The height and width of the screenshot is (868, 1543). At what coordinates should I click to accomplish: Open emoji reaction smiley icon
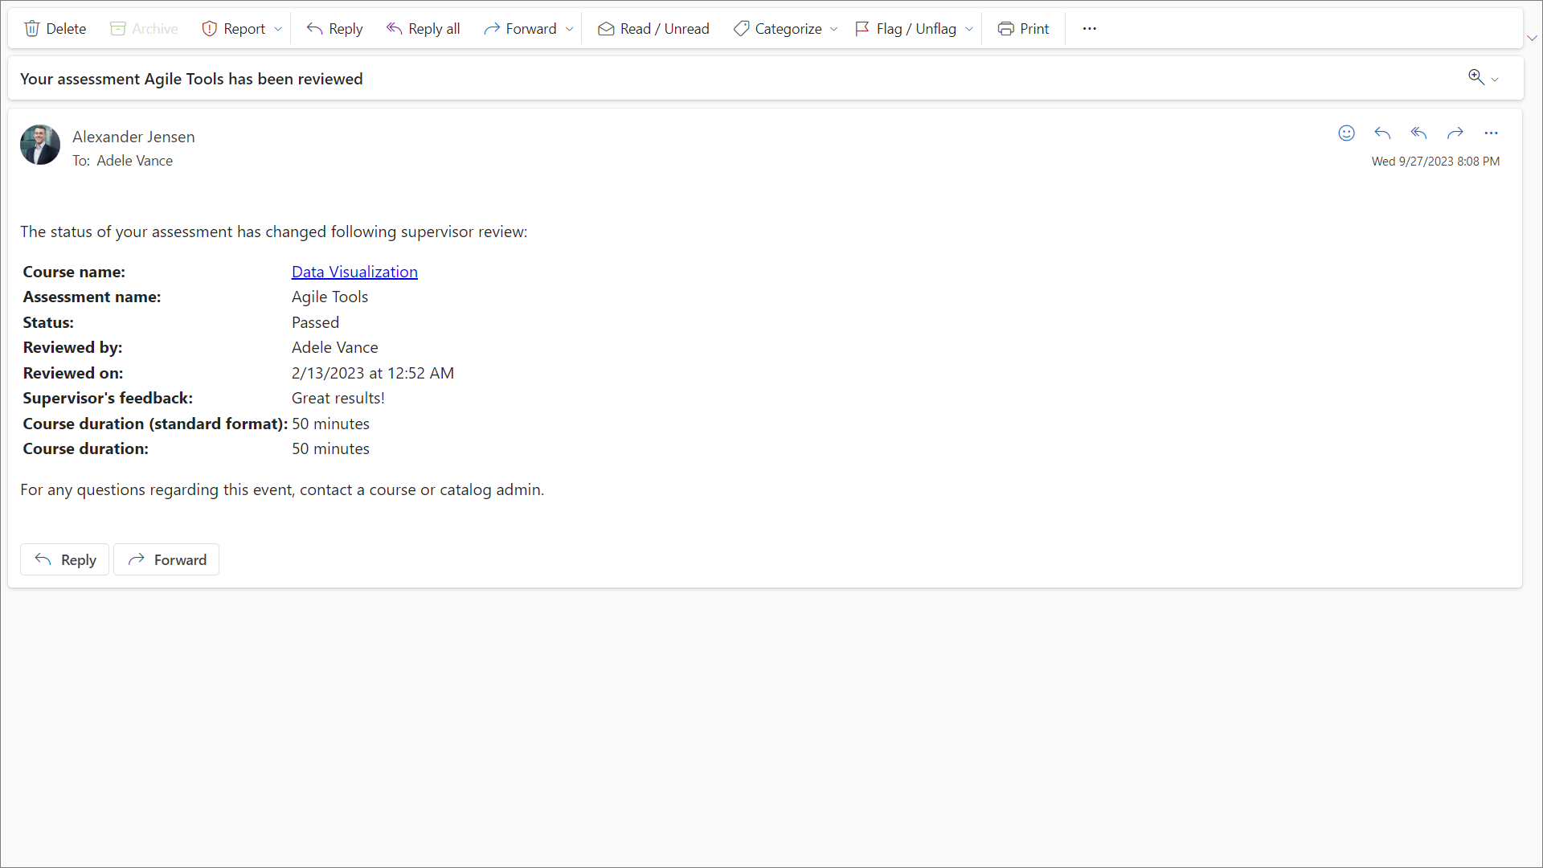[1346, 133]
